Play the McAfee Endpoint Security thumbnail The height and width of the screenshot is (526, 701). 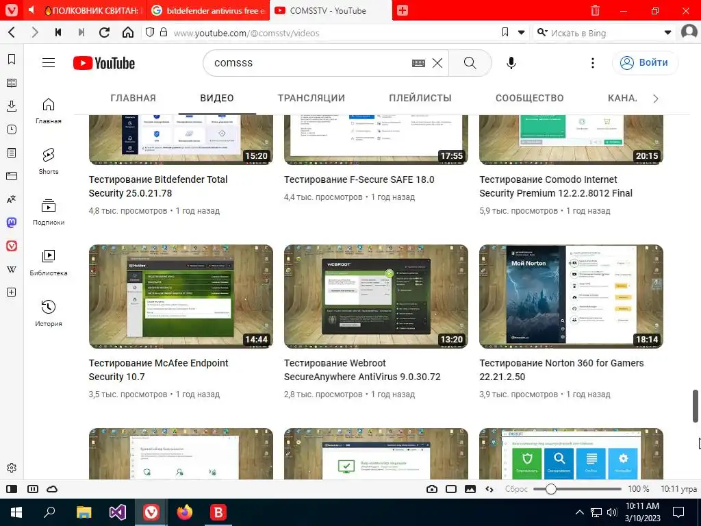pyautogui.click(x=181, y=296)
